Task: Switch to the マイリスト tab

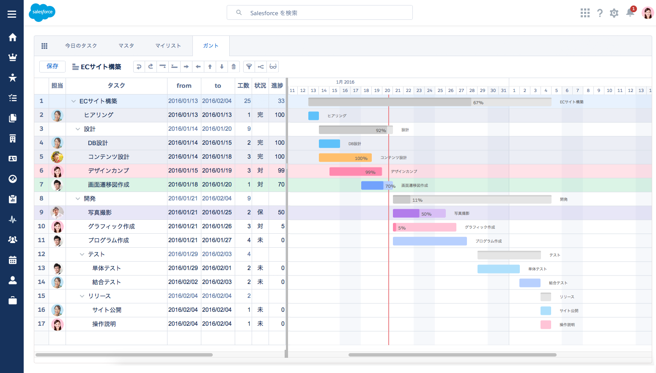Action: (x=168, y=46)
